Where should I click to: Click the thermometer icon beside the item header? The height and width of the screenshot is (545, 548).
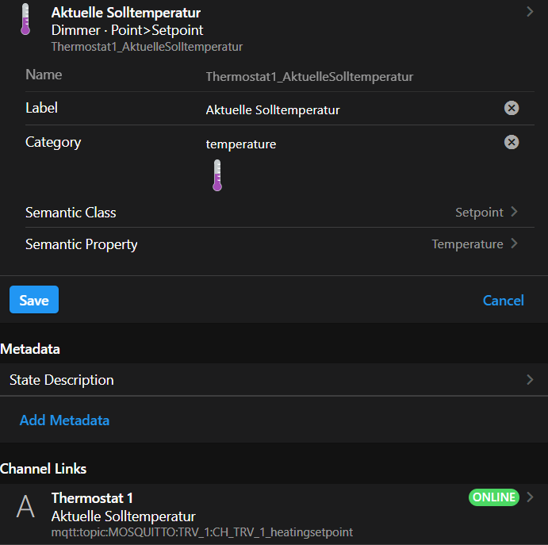(x=25, y=19)
